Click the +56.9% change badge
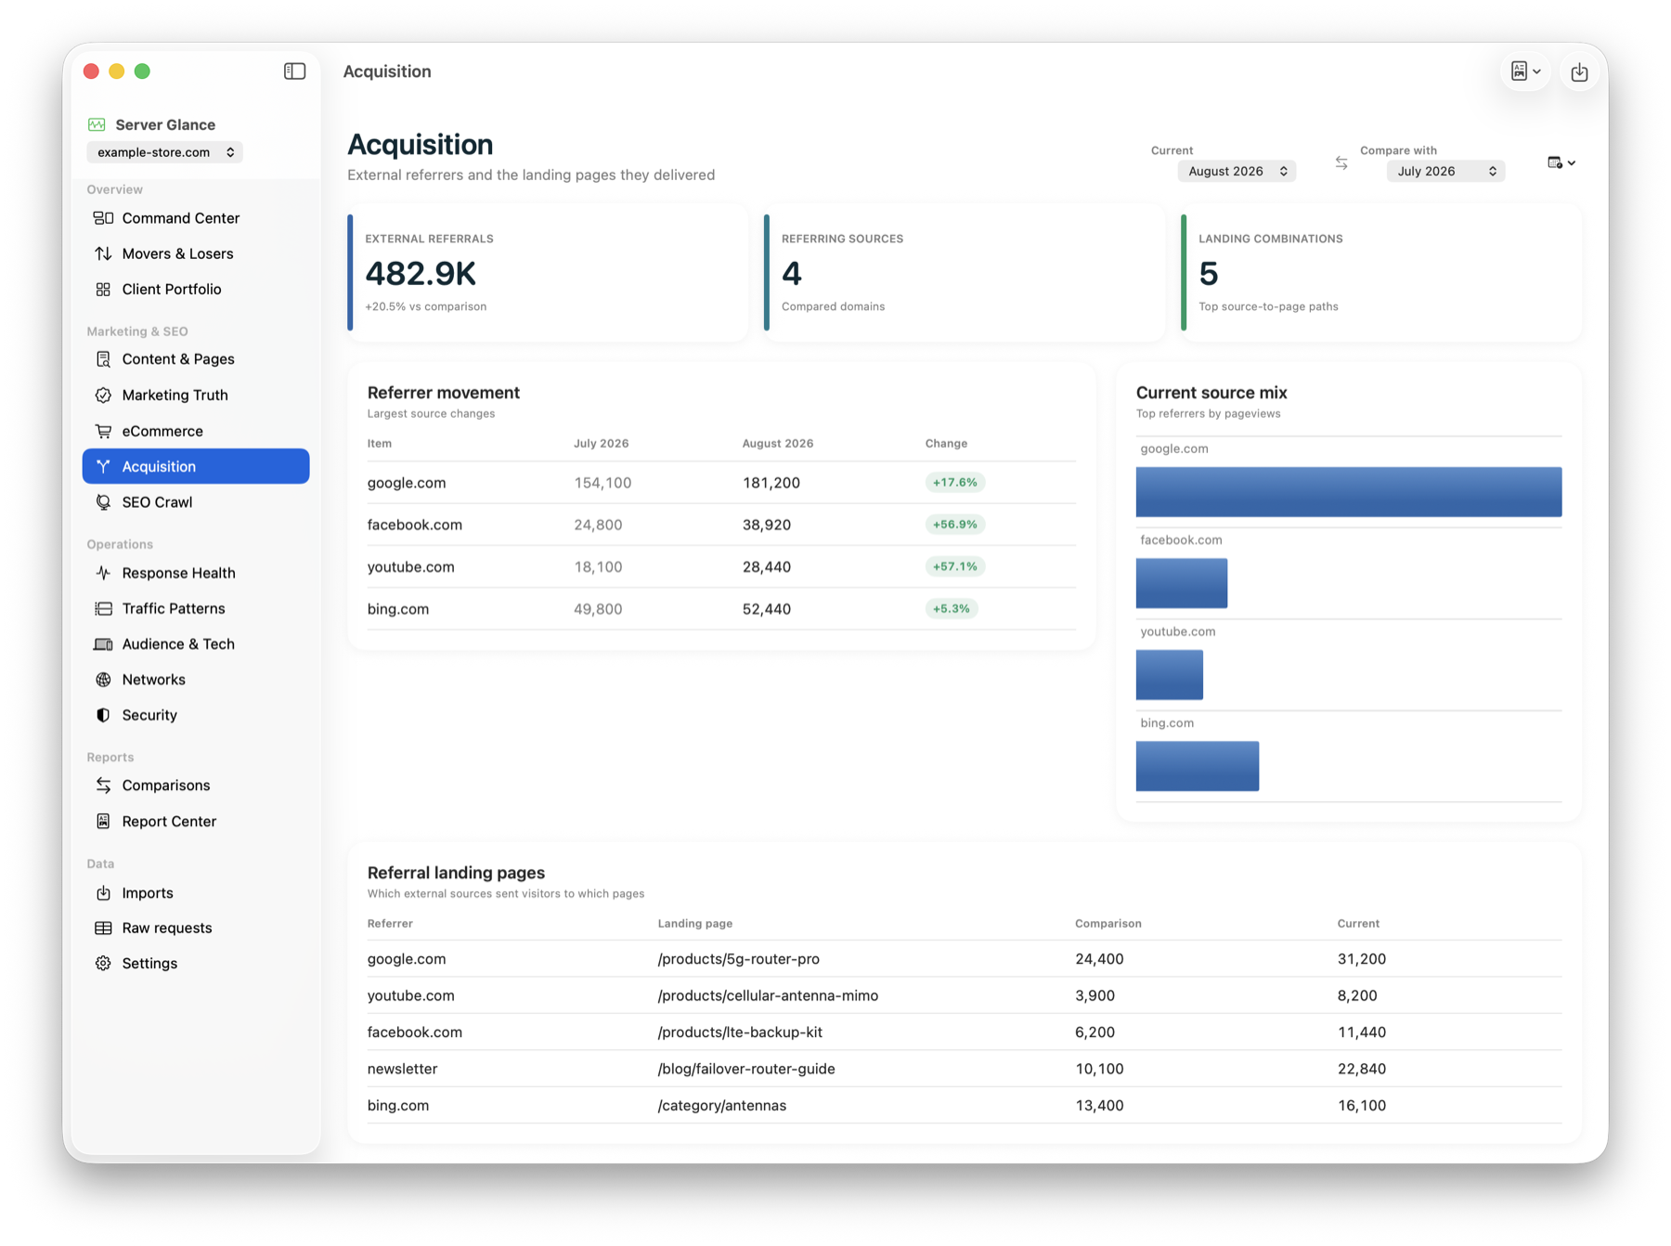Image resolution: width=1671 pixels, height=1246 pixels. click(x=954, y=525)
